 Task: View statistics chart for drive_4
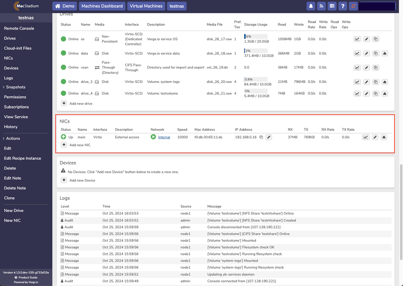(357, 94)
